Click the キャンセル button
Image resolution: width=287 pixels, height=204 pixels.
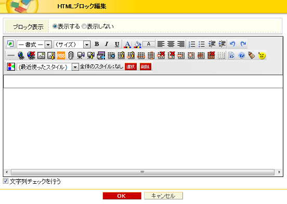point(163,196)
